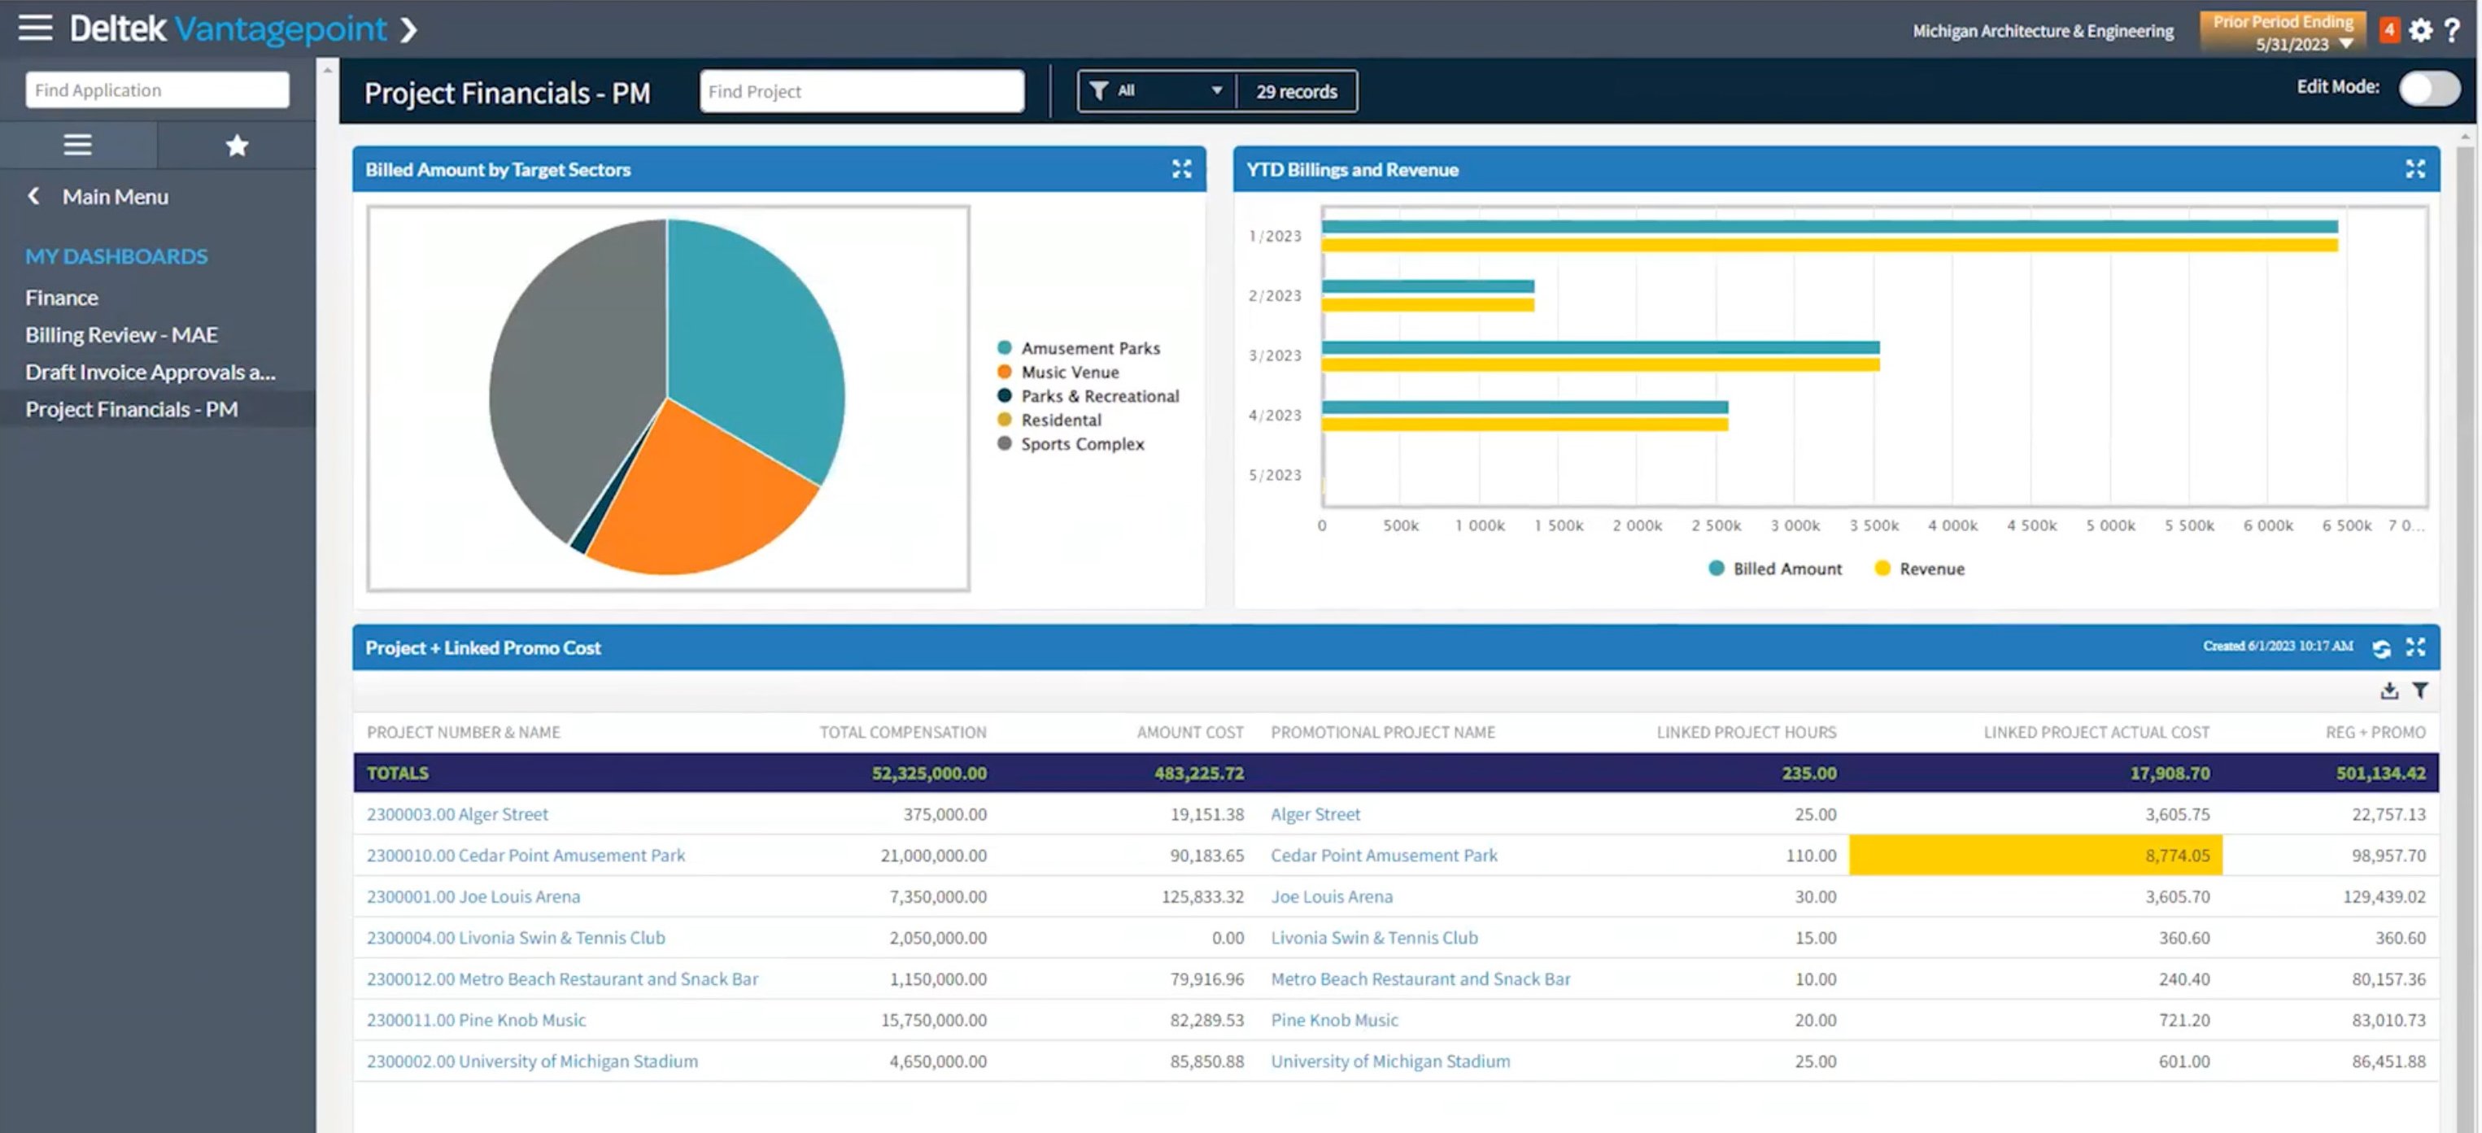2482x1133 pixels.
Task: Collapse the Main Menu with the back chevron
Action: pos(33,195)
